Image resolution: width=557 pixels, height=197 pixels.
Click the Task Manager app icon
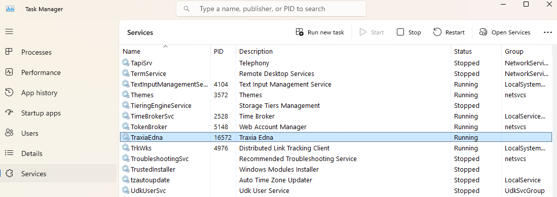pyautogui.click(x=10, y=9)
